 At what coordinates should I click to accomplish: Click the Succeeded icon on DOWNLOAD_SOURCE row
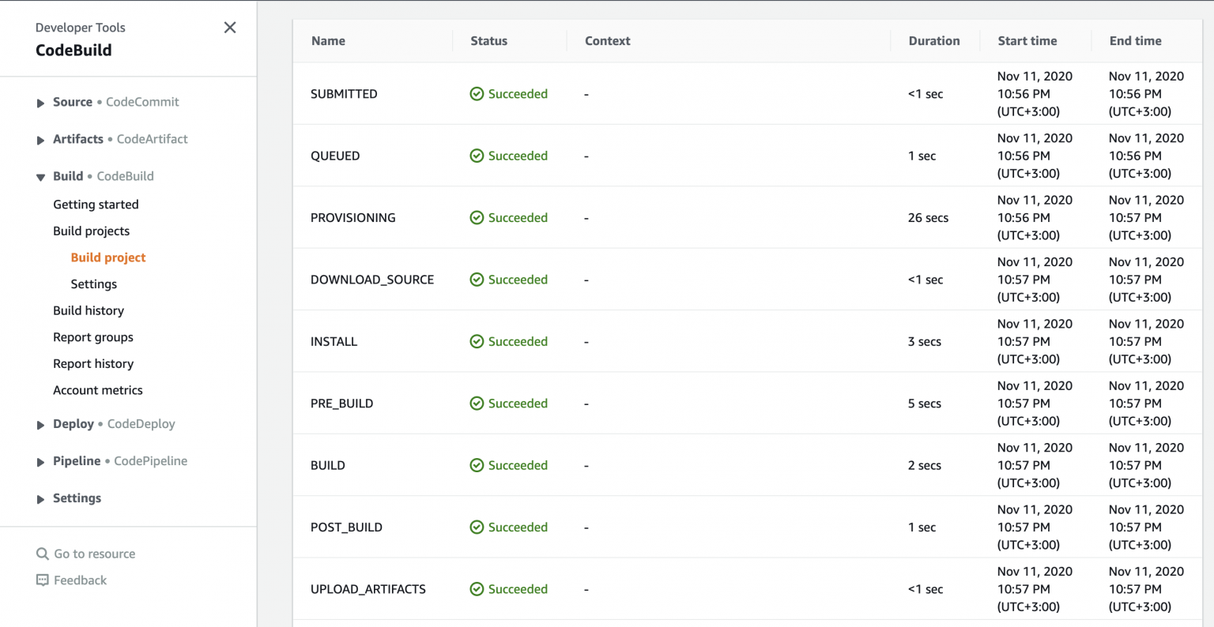[477, 280]
